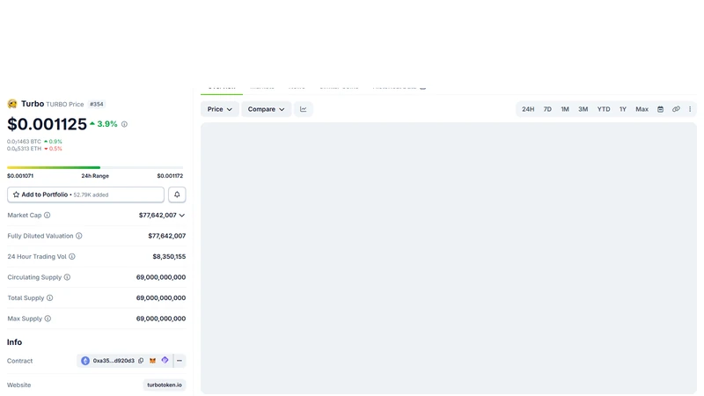Image resolution: width=704 pixels, height=396 pixels.
Task: Expand the Market Cap value chevron
Action: click(182, 216)
